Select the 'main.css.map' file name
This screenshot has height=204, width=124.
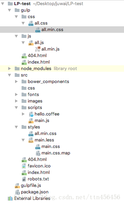coord(56,153)
